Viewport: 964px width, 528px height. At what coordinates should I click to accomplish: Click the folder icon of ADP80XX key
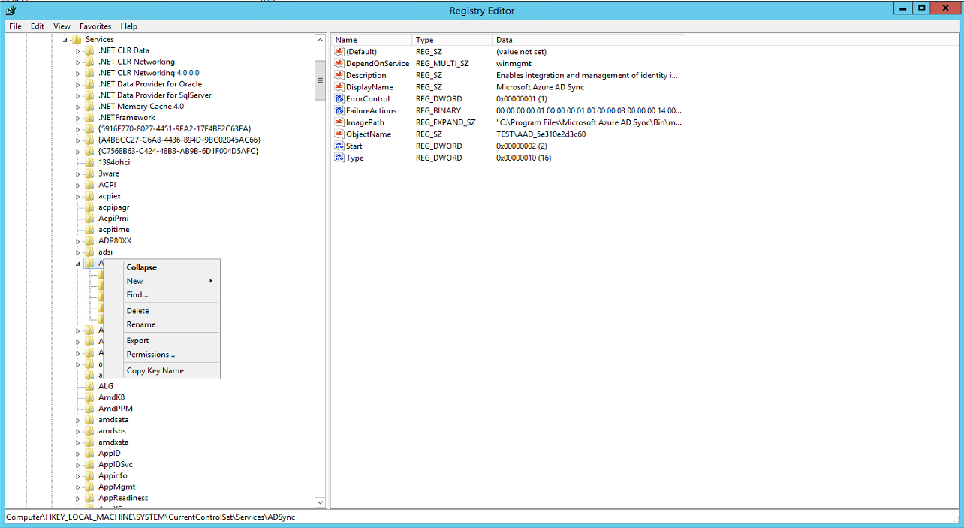coord(89,241)
